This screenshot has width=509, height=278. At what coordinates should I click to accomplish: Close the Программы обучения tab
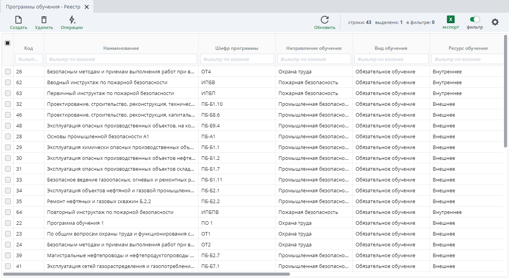click(x=86, y=7)
